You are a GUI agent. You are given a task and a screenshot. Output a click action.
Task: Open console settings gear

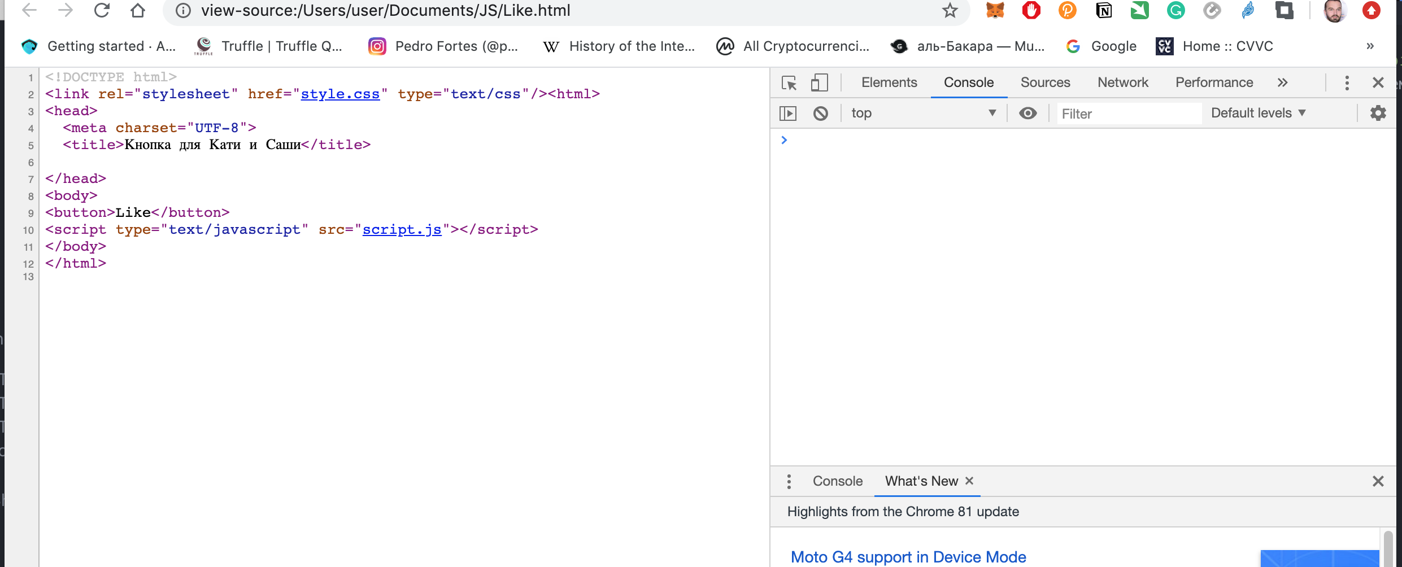click(x=1378, y=113)
